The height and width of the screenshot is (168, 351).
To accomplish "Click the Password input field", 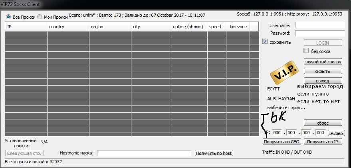I will click(x=319, y=33).
